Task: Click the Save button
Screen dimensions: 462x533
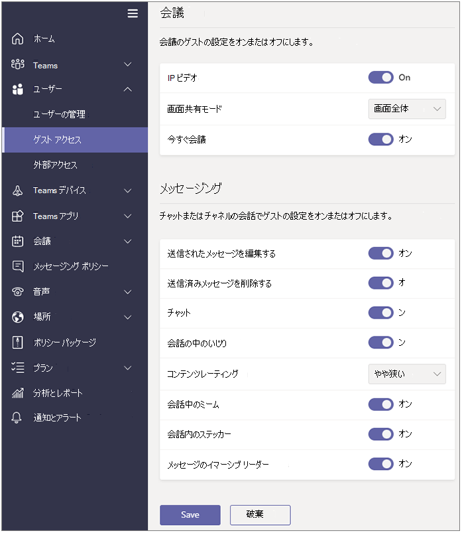Action: pyautogui.click(x=190, y=514)
